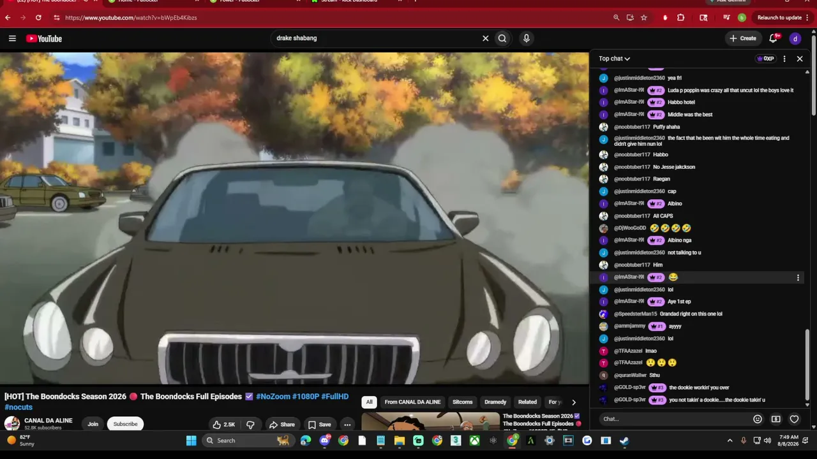Open the browser extensions puzzle icon
The width and height of the screenshot is (817, 459).
tap(680, 18)
